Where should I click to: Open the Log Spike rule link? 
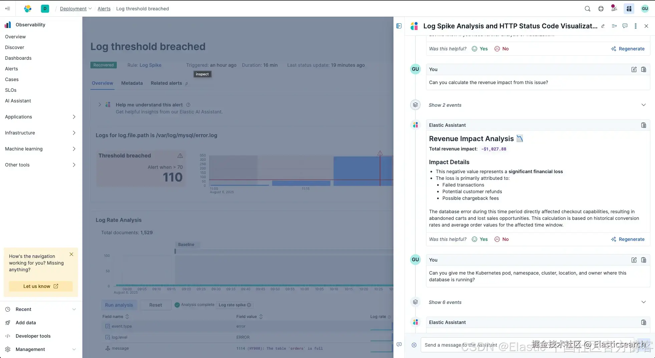tap(150, 65)
